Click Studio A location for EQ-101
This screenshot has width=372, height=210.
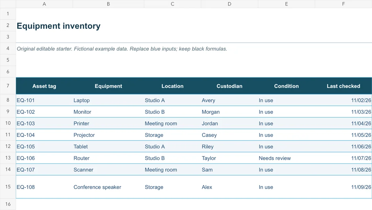pos(172,100)
